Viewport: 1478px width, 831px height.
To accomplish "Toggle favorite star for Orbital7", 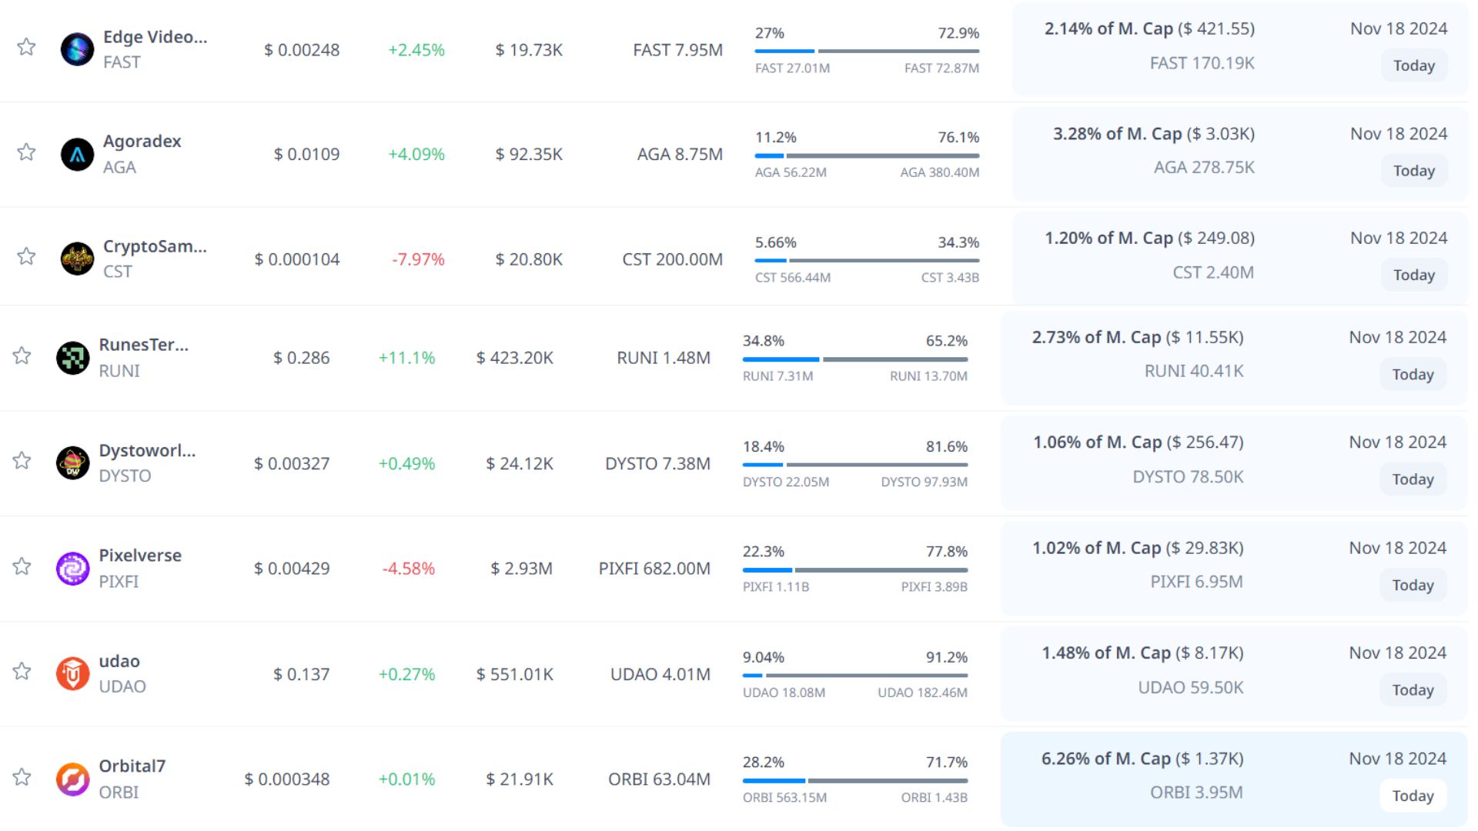I will point(22,777).
